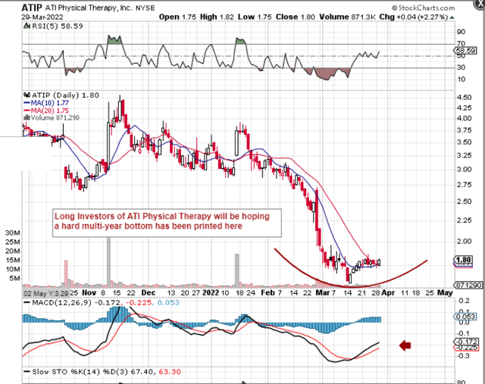Image resolution: width=485 pixels, height=384 pixels.
Task: Click the Mar label on the date axis
Action: [x=322, y=293]
